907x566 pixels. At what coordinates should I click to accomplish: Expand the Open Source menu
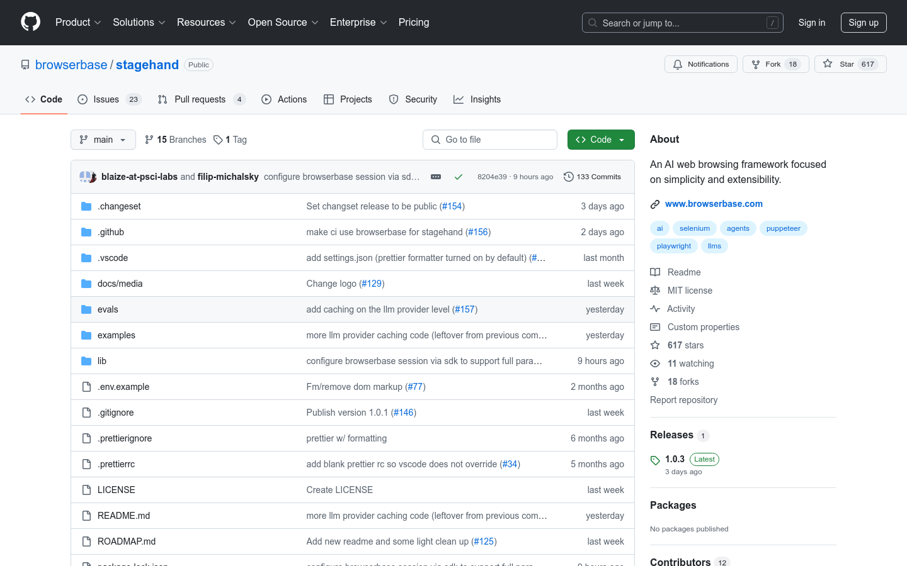click(x=283, y=22)
